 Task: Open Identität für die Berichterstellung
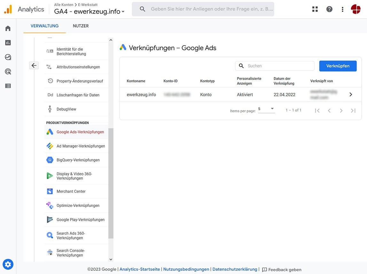click(76, 51)
